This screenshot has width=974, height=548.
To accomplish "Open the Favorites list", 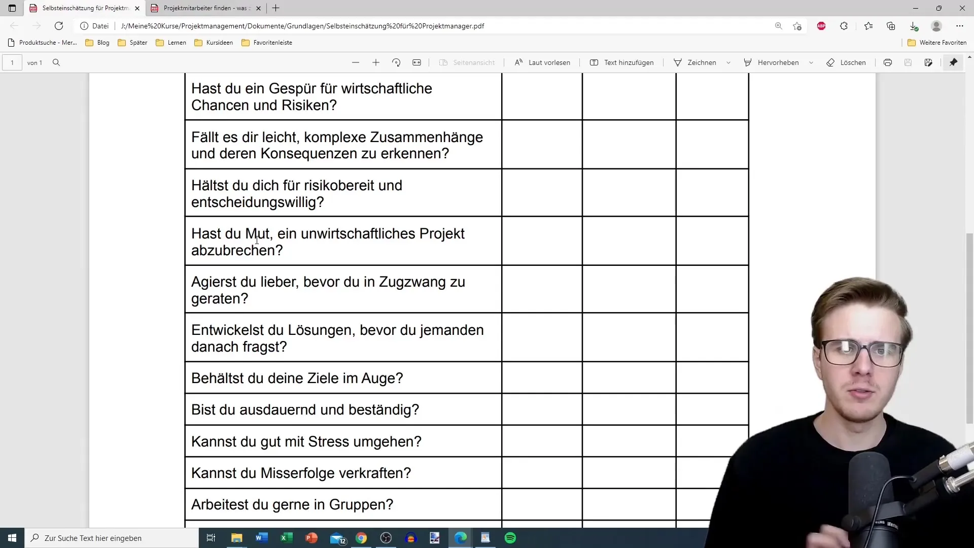I will pos(868,26).
